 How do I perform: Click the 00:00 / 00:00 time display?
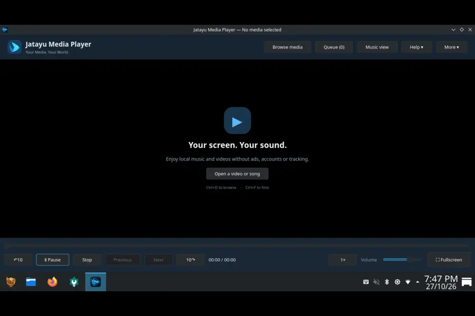point(222,260)
